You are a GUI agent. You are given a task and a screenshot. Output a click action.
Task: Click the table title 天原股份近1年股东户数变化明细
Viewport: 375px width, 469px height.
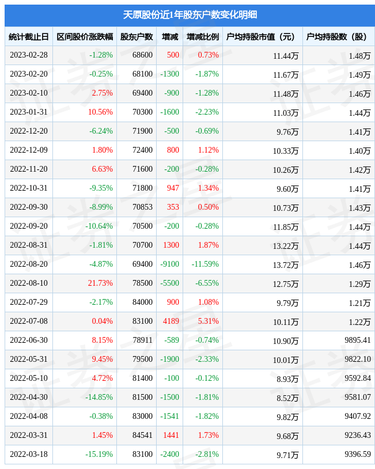coord(190,14)
